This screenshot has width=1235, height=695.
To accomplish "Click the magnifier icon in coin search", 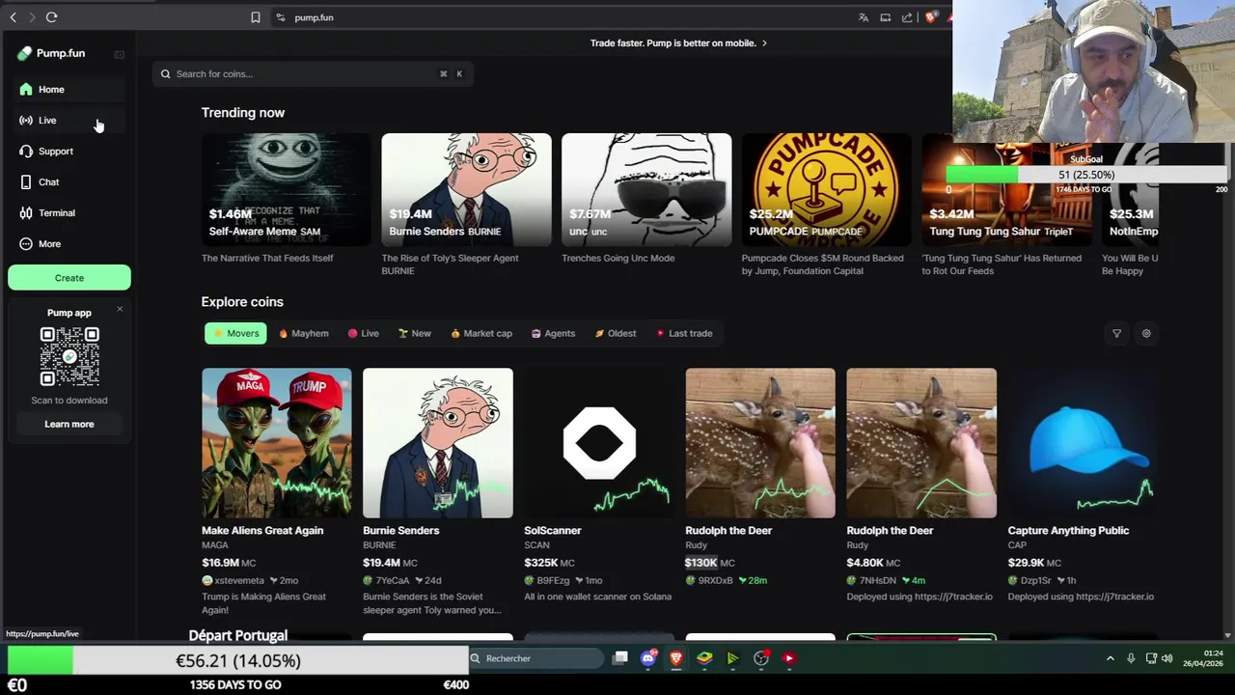I will click(x=165, y=74).
